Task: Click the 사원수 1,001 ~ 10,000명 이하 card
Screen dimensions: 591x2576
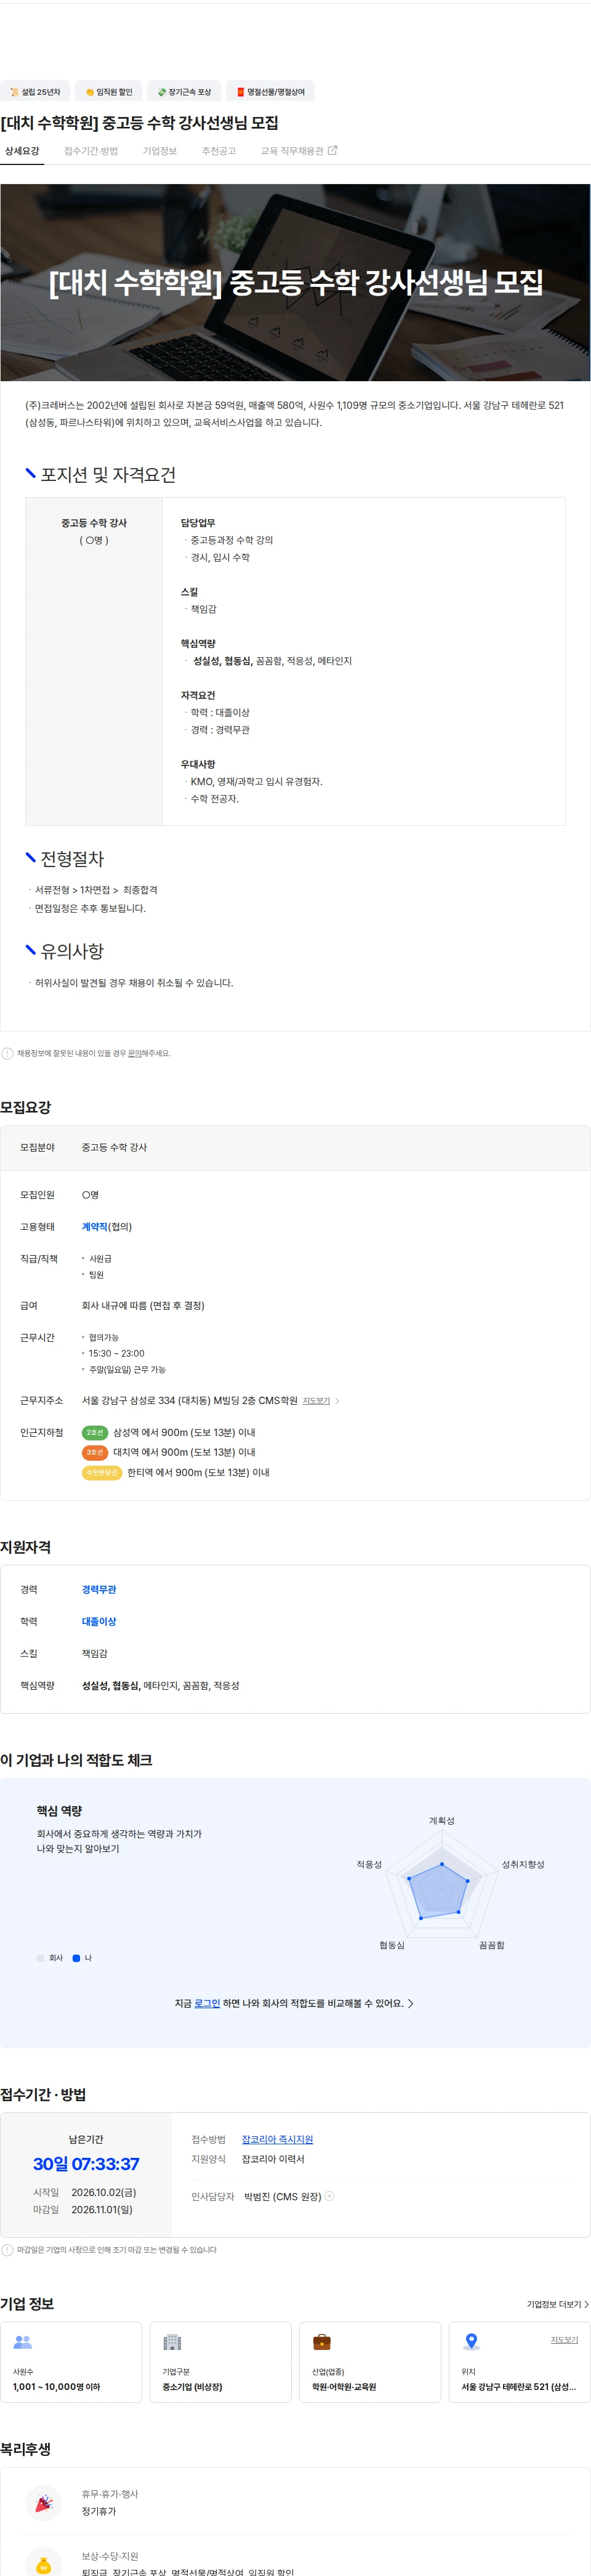Action: [x=71, y=2362]
